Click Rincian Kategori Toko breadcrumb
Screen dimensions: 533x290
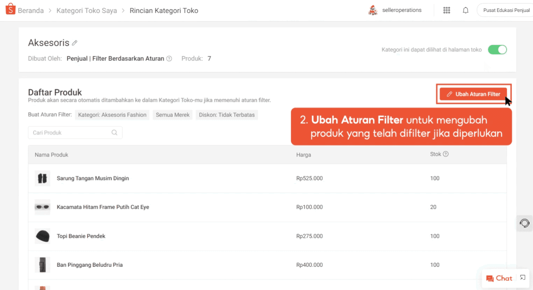coord(164,11)
